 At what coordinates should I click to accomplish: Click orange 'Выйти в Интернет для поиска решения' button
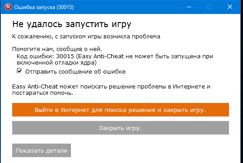(x=121, y=110)
